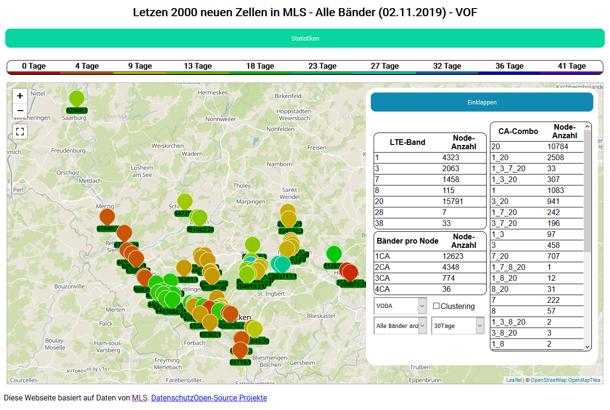Viewport: 610px width, 410px height.
Task: Open the VODA operator dropdown
Action: click(x=400, y=306)
